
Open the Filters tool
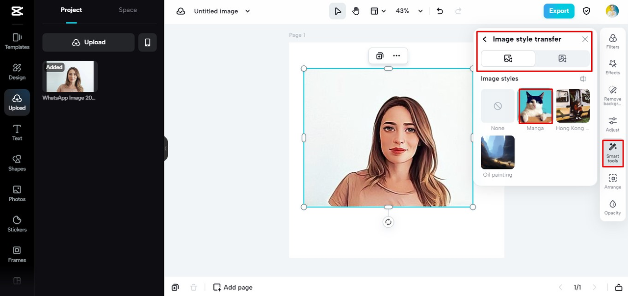tap(613, 41)
